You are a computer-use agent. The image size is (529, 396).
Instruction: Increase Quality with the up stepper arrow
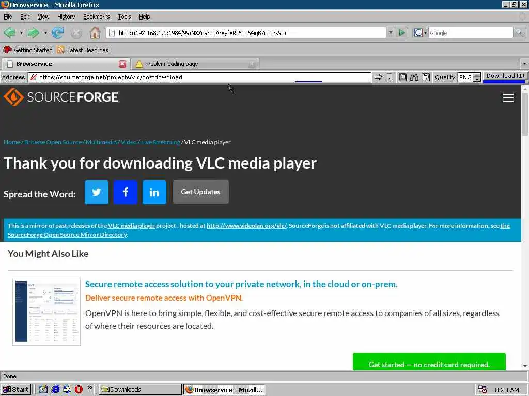pyautogui.click(x=477, y=75)
